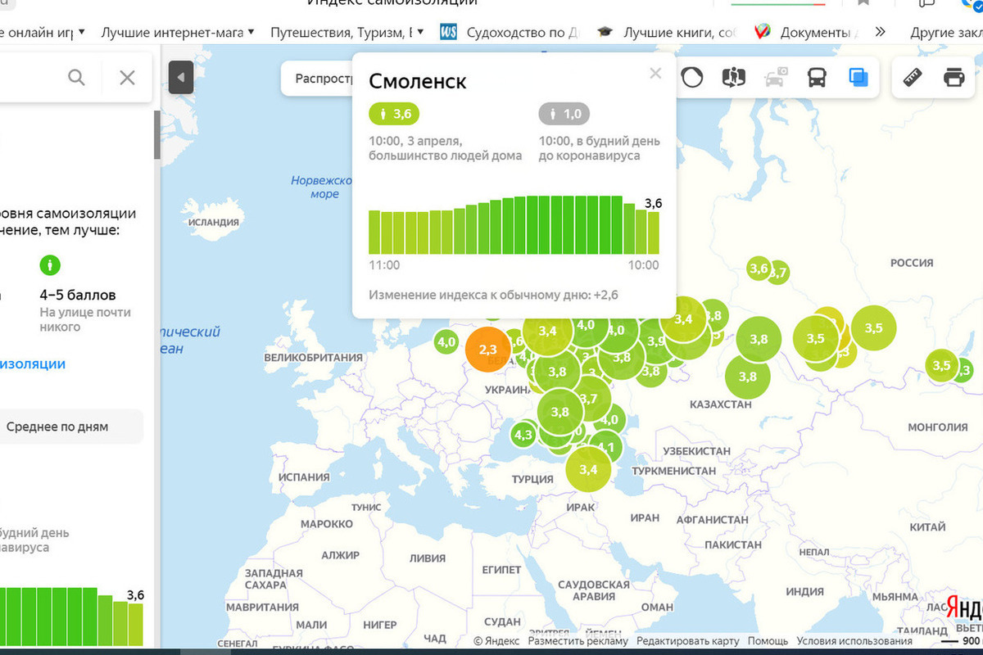Image resolution: width=983 pixels, height=655 pixels.
Task: Close the Смоленск popup card
Action: click(655, 74)
